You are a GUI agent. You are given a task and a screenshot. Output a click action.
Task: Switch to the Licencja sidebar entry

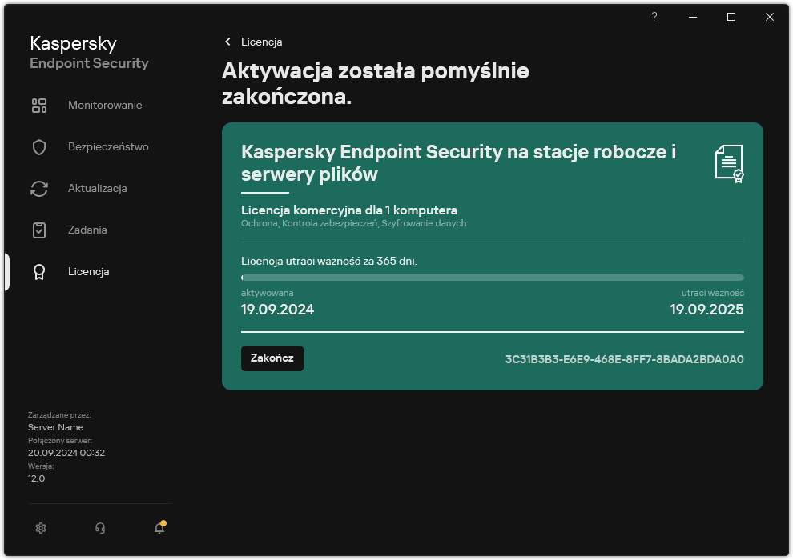tap(89, 271)
